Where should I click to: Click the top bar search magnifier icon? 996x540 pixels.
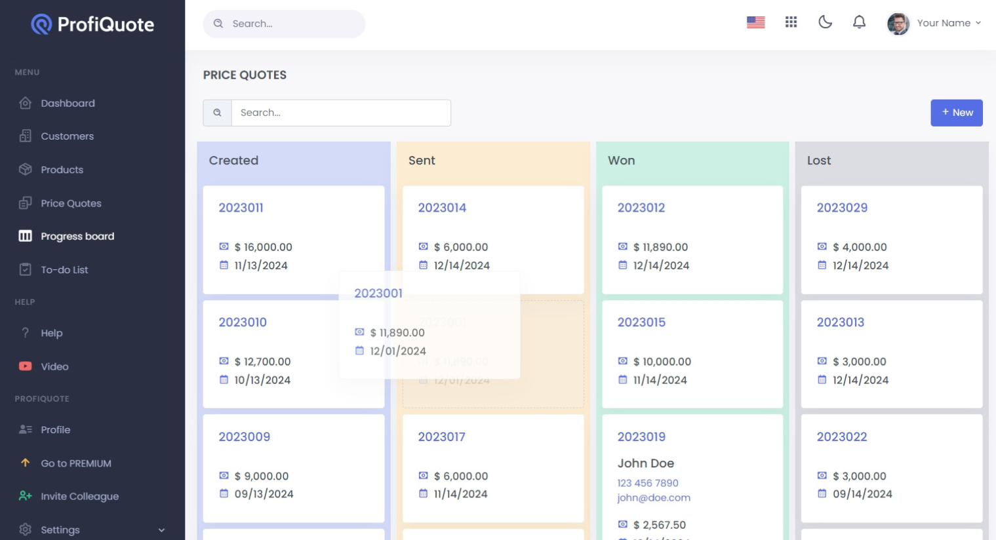tap(218, 24)
